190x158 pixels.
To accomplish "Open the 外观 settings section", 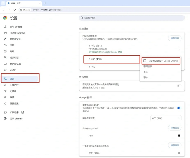I will coord(12,51).
